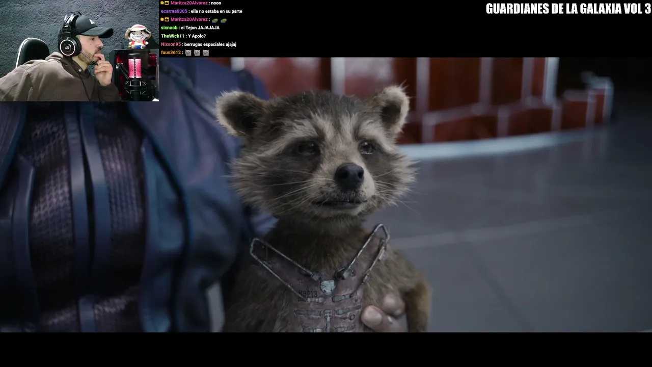The height and width of the screenshot is (367, 652).
Task: Click chat message 'ella no estaba en su parte'
Action: pos(216,11)
